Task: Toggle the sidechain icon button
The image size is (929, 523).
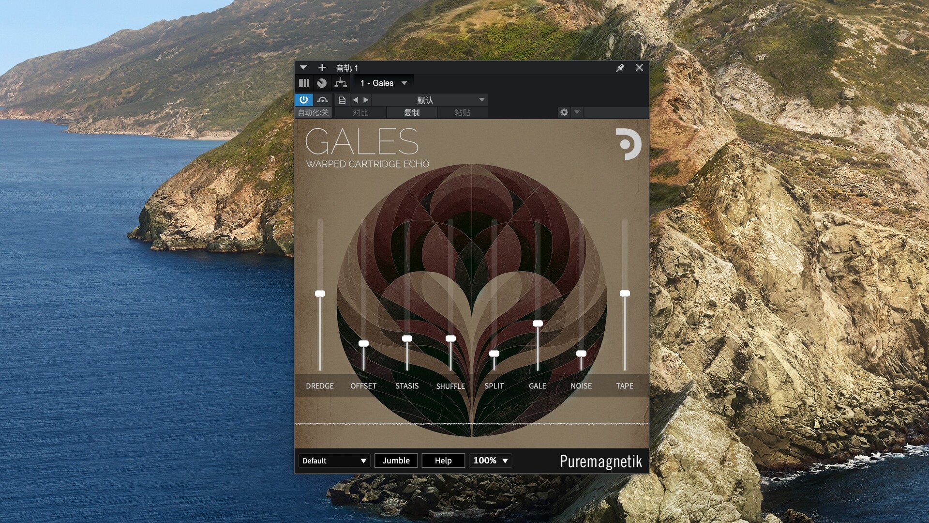Action: tap(323, 100)
